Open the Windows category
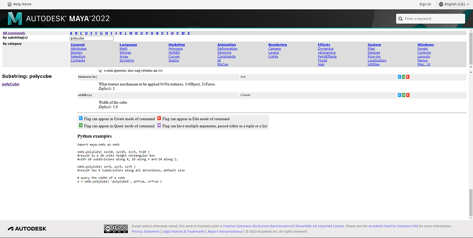 (x=425, y=45)
